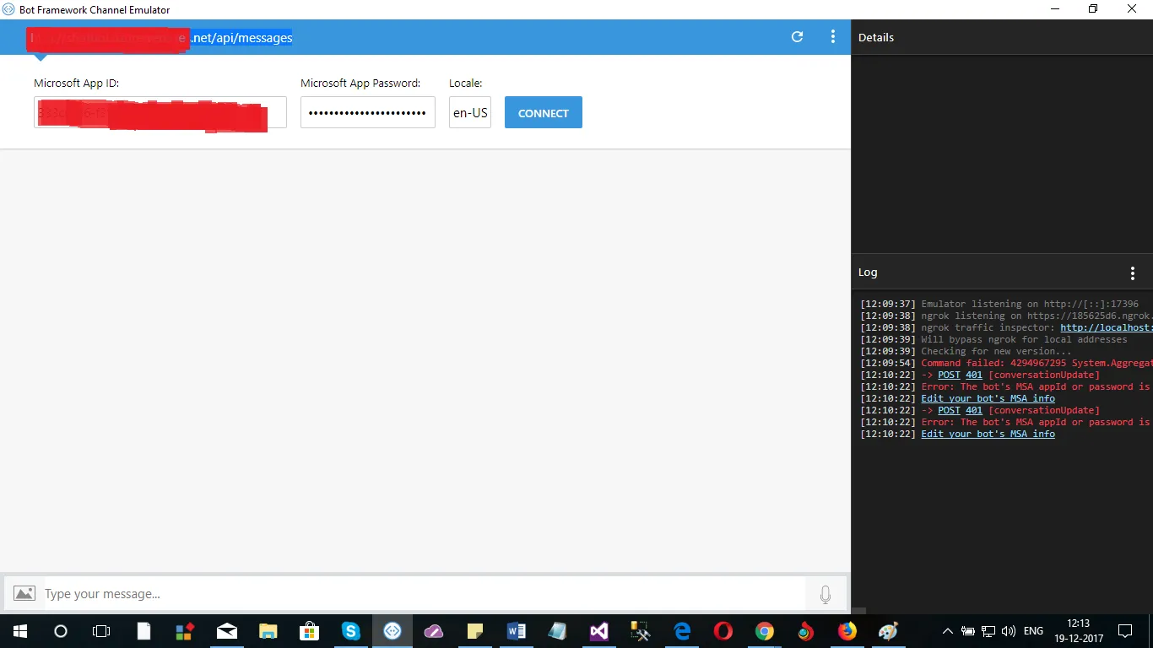This screenshot has width=1153, height=648.
Task: Open Task View on the taskbar
Action: click(101, 631)
